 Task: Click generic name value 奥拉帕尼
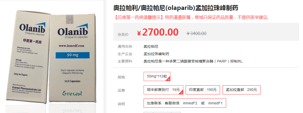(x=151, y=46)
